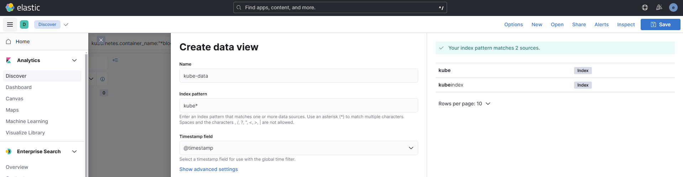Open the Alerts menu
Image resolution: width=683 pixels, height=177 pixels.
601,24
